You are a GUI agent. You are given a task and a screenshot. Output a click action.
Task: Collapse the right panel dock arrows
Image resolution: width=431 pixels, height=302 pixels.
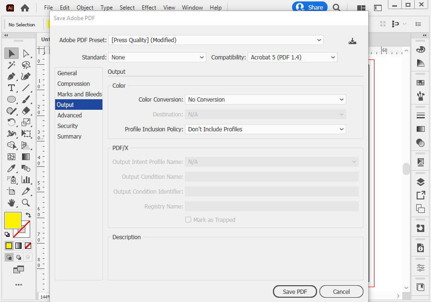[x=425, y=35]
